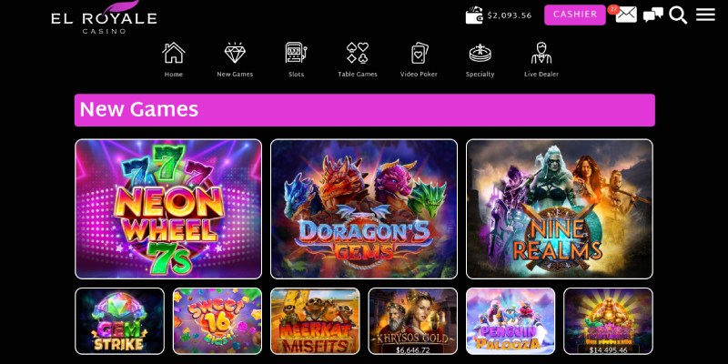Click the wallet balance icon
728x364 pixels.
point(474,15)
